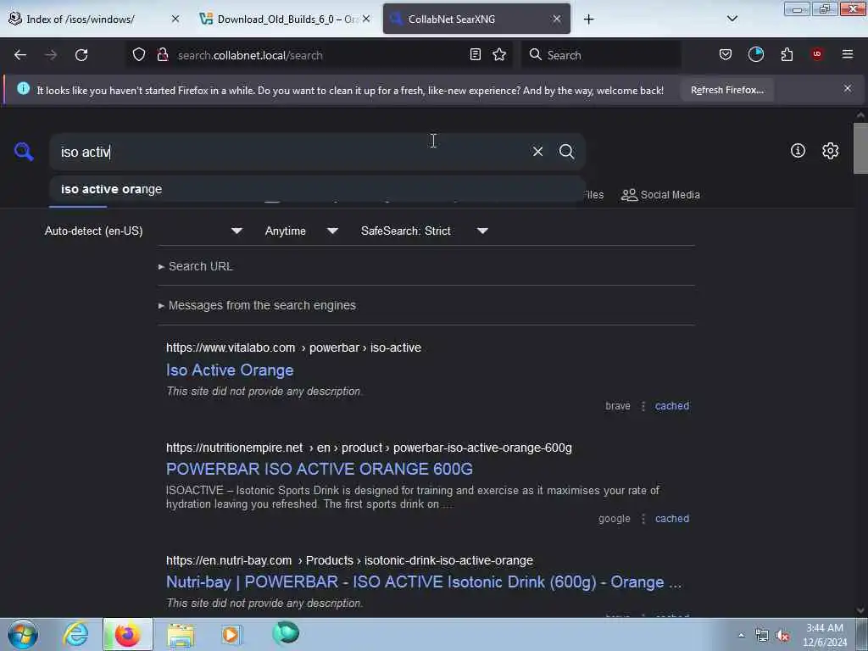Click the 'brave' engine label
Screen dimensions: 868x651
(618, 406)
